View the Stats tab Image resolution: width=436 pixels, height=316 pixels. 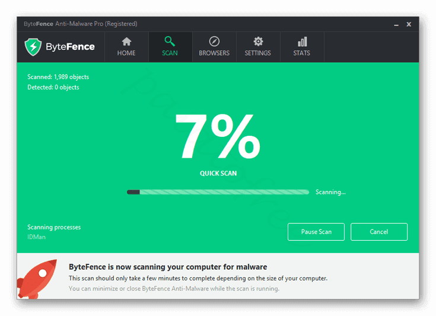(x=302, y=47)
